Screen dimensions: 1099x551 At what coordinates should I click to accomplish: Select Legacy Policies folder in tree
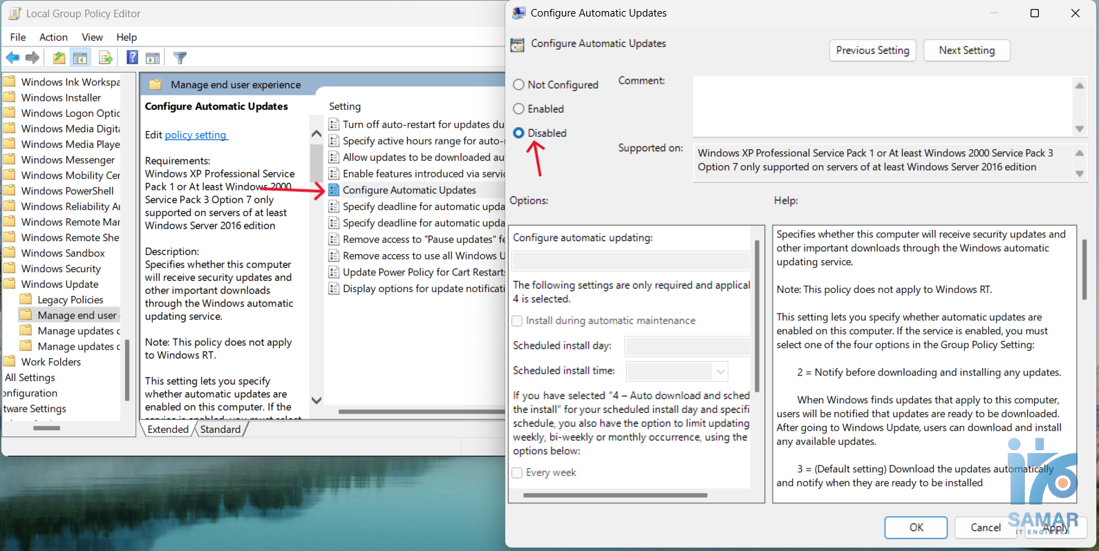coord(71,300)
